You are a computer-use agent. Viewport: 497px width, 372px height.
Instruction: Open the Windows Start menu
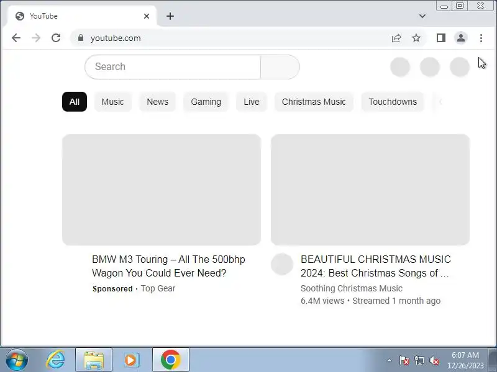point(17,360)
